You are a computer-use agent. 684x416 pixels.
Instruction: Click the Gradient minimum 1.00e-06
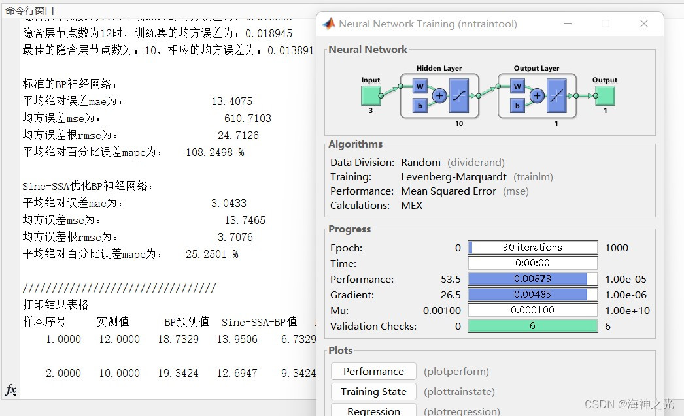[x=626, y=295]
